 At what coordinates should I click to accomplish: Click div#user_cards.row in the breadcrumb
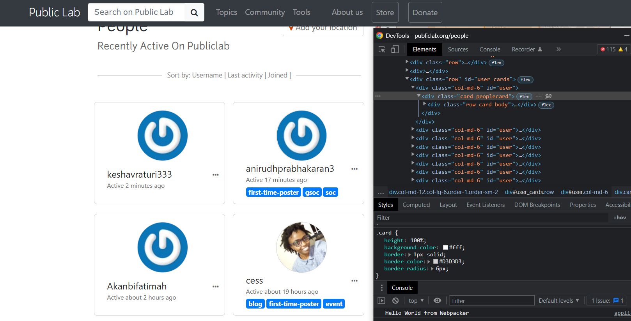click(529, 192)
